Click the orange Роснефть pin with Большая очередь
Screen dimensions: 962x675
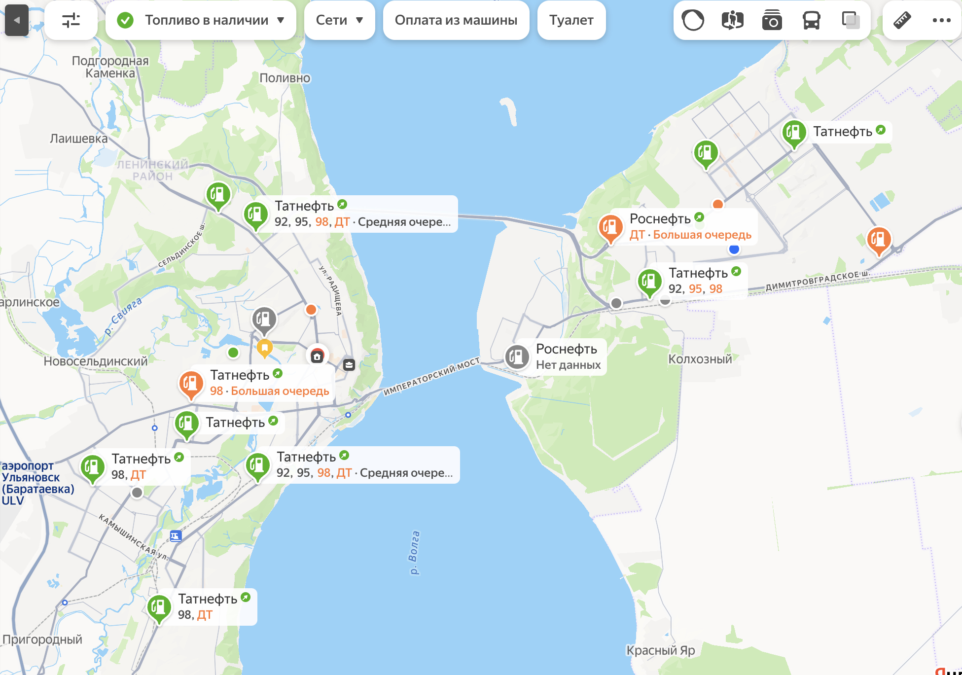point(610,228)
